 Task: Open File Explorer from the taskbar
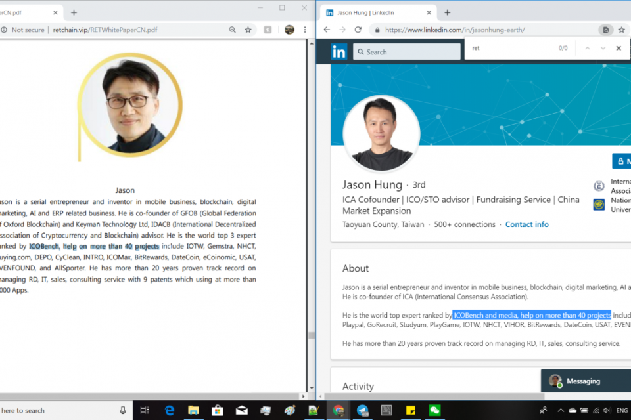(193, 410)
